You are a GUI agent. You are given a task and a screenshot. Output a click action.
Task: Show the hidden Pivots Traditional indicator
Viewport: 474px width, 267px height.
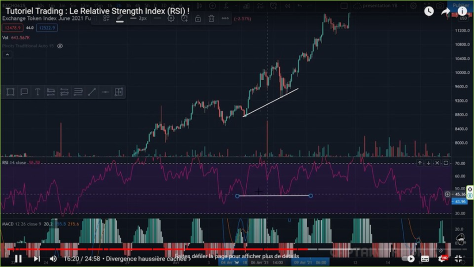pyautogui.click(x=60, y=46)
